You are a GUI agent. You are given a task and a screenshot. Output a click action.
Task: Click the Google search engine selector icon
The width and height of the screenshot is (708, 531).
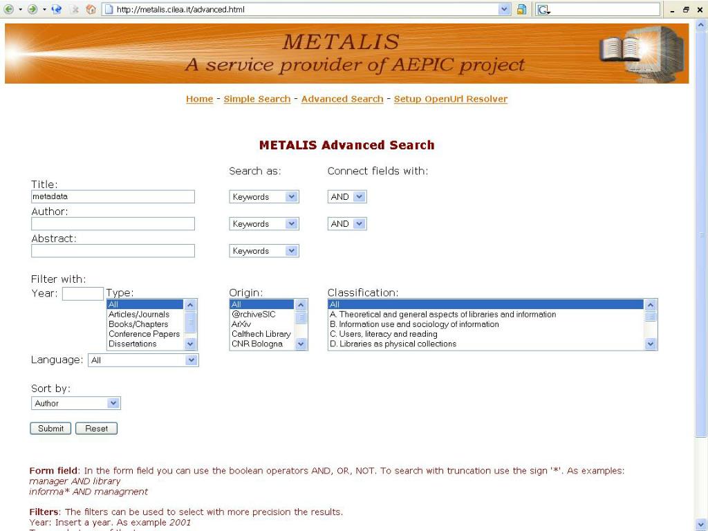pyautogui.click(x=543, y=10)
